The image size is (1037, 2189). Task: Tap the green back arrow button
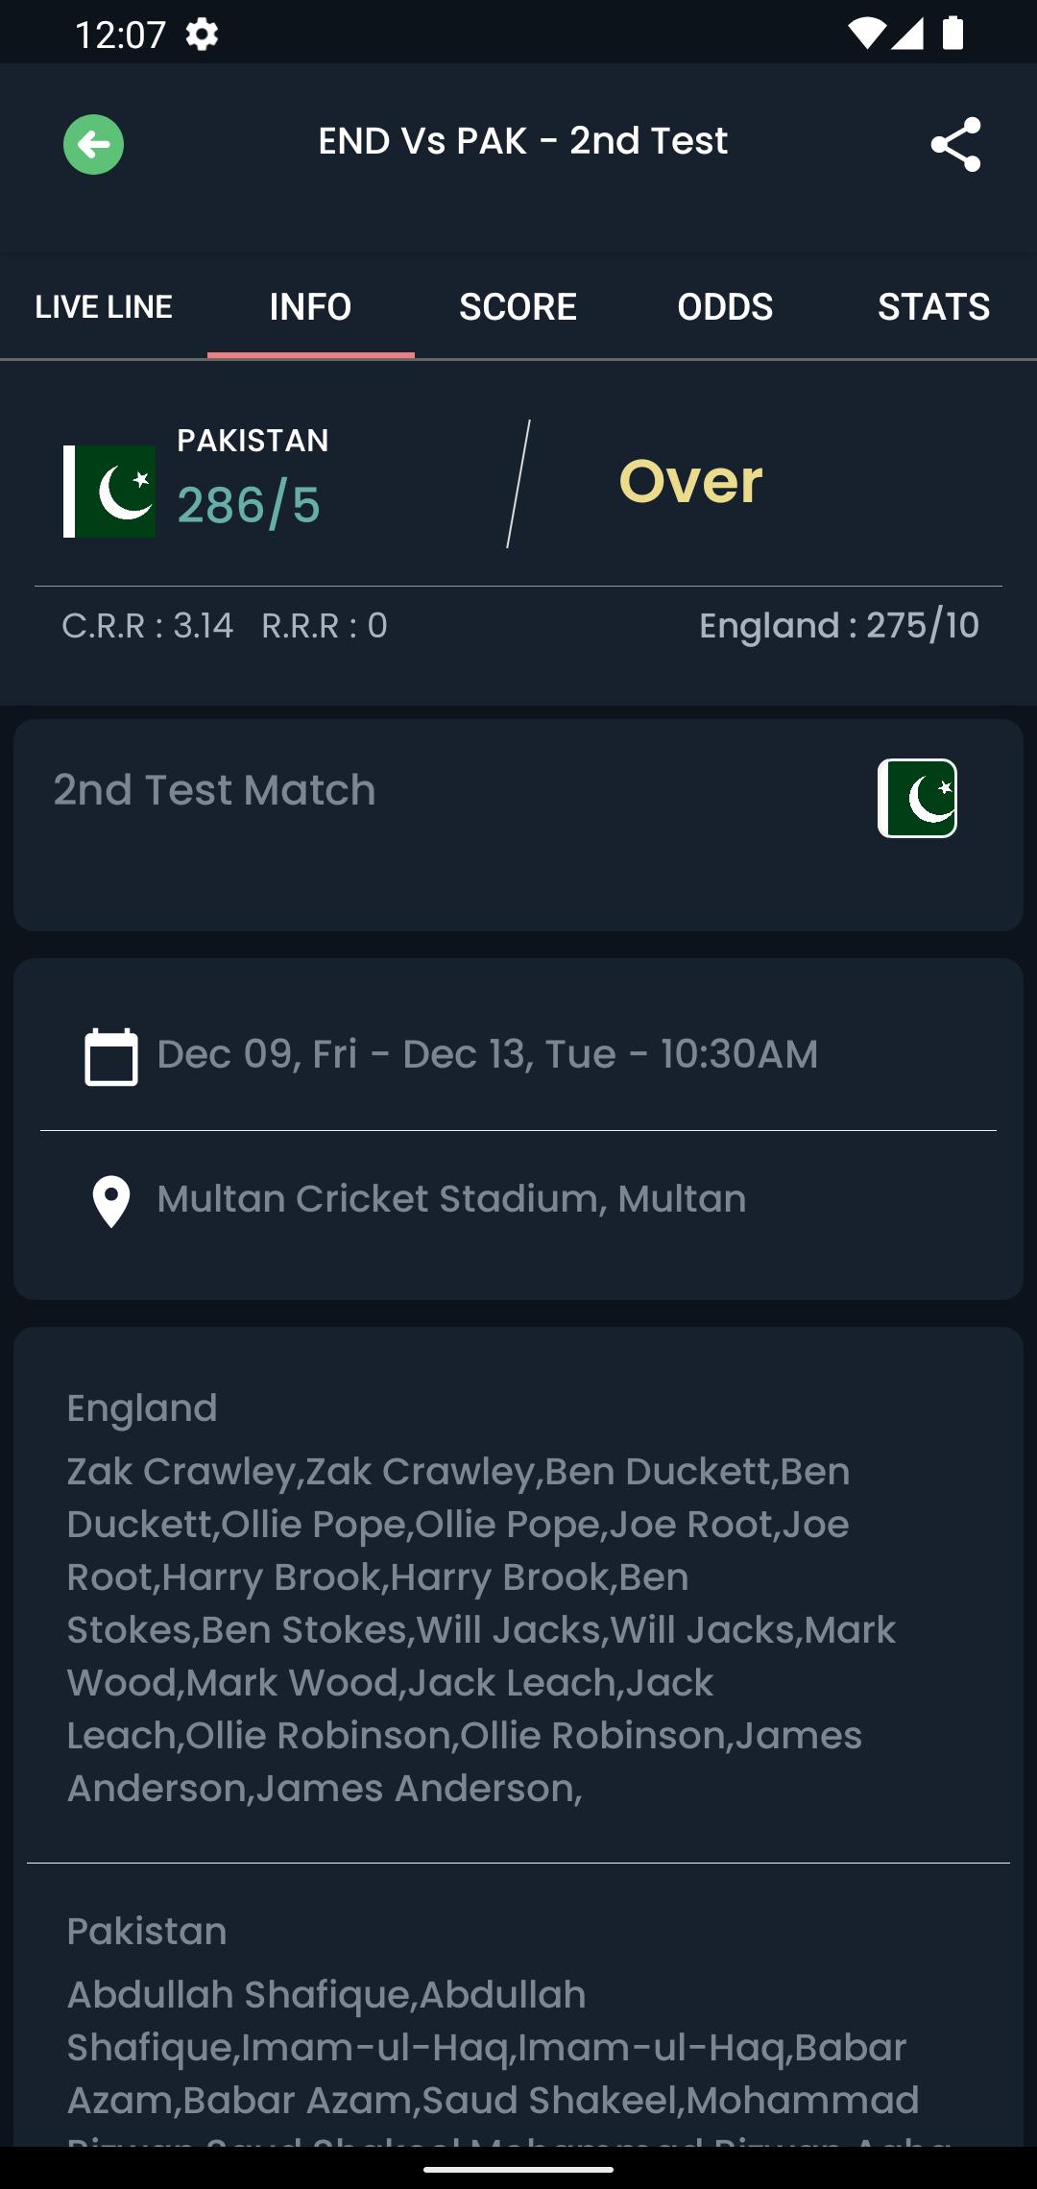(93, 145)
